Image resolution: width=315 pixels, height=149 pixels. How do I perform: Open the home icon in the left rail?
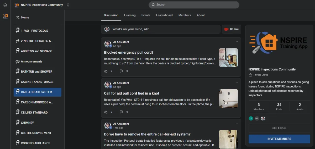click(x=5, y=5)
